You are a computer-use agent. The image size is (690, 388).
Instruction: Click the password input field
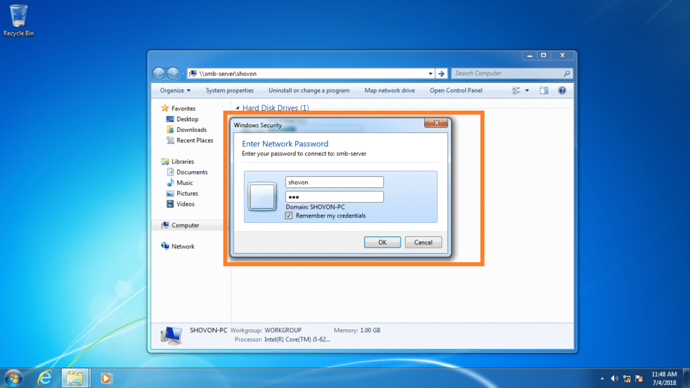click(334, 197)
